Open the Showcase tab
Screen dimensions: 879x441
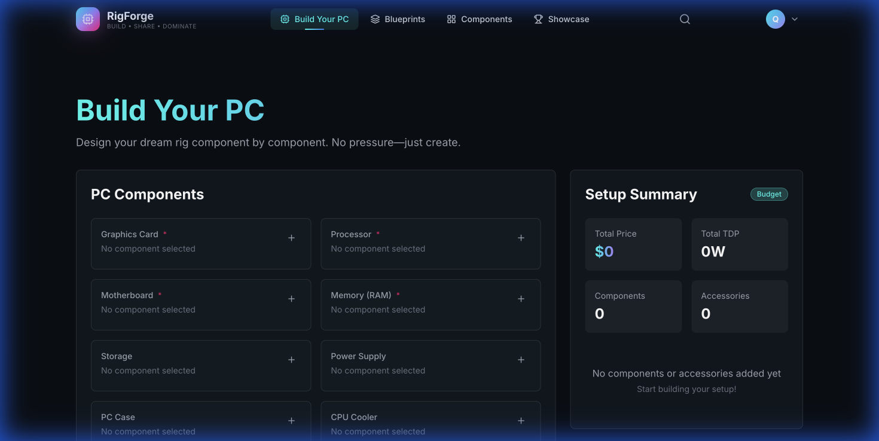pos(561,19)
